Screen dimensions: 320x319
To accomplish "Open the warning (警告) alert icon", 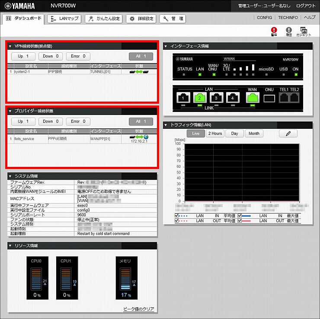I will point(274,32).
